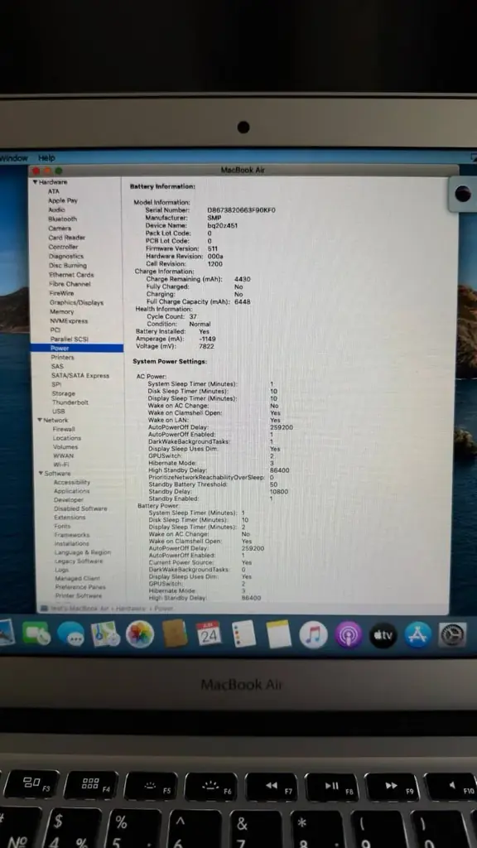The height and width of the screenshot is (848, 477).
Task: Launch Reminders from the Dock
Action: click(244, 634)
